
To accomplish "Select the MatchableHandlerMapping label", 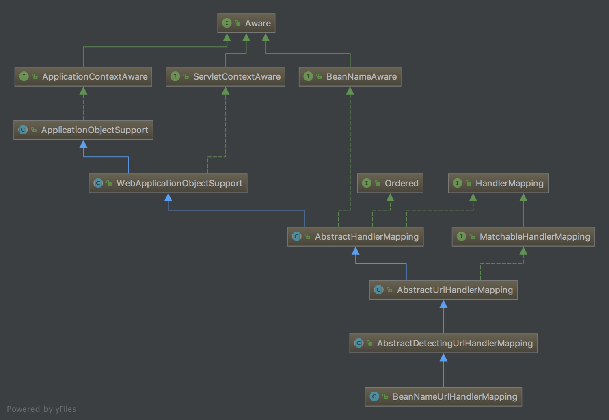I will click(535, 236).
